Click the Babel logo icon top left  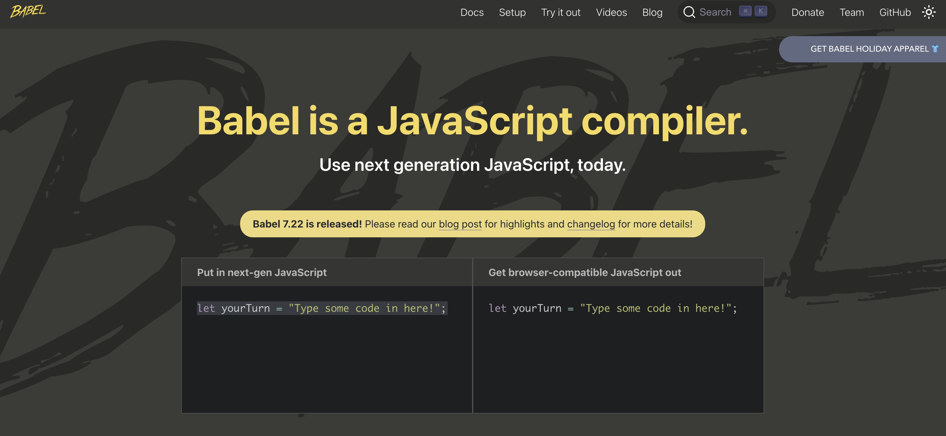(x=29, y=11)
